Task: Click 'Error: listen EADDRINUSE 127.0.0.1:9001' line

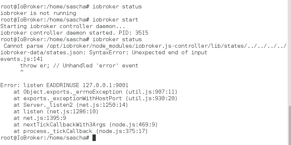Action: tap(64, 85)
